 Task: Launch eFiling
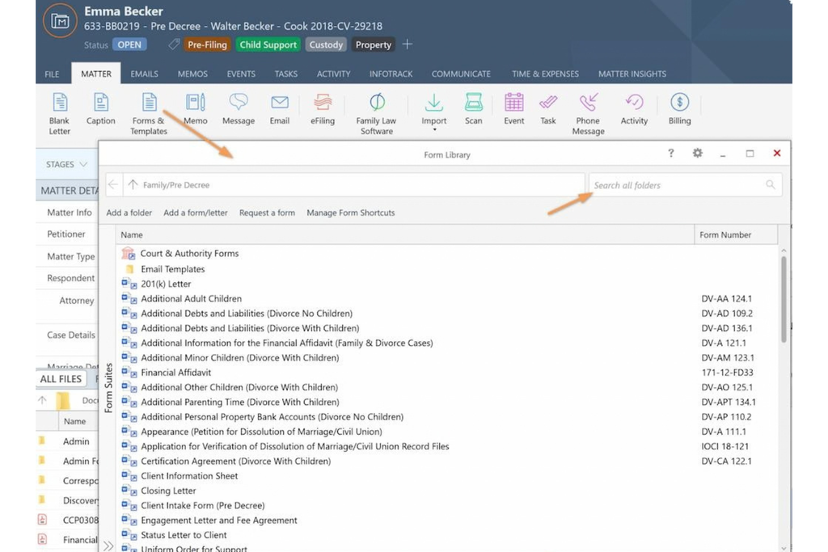click(322, 109)
